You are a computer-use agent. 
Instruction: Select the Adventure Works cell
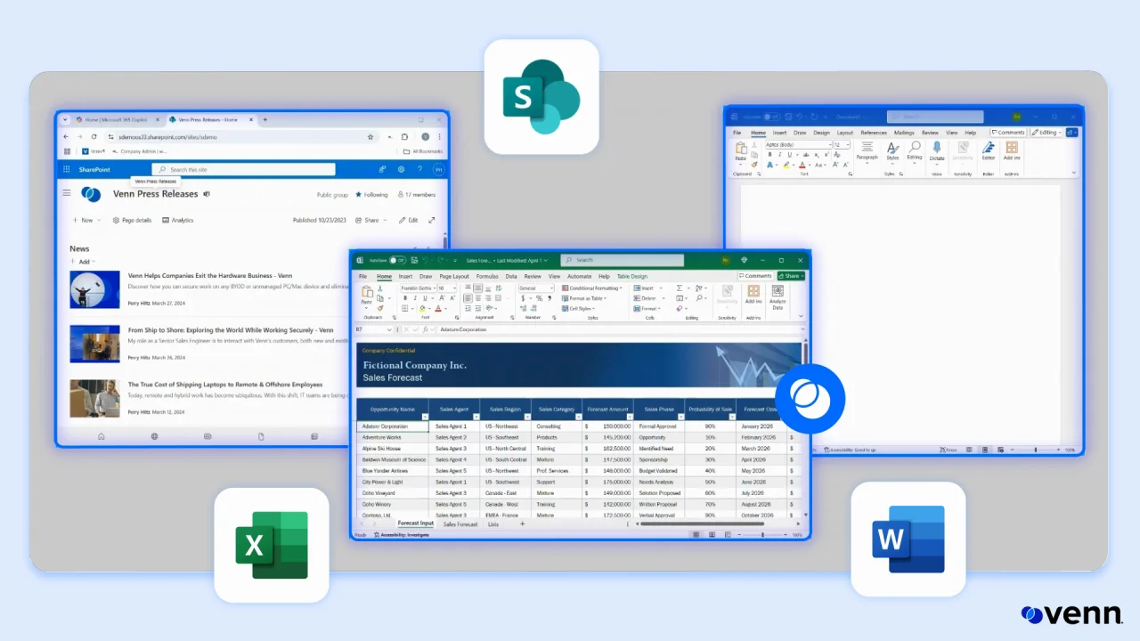coord(393,438)
